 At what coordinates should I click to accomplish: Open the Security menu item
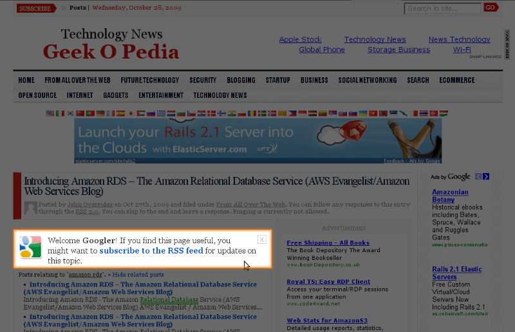tap(203, 80)
